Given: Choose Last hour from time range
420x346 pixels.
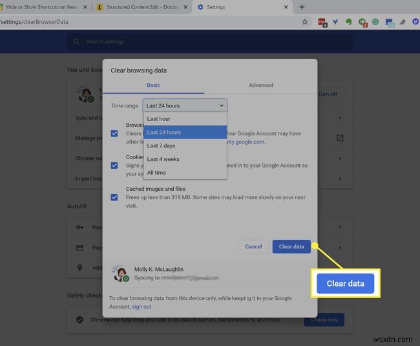Looking at the screenshot, I should 185,119.
